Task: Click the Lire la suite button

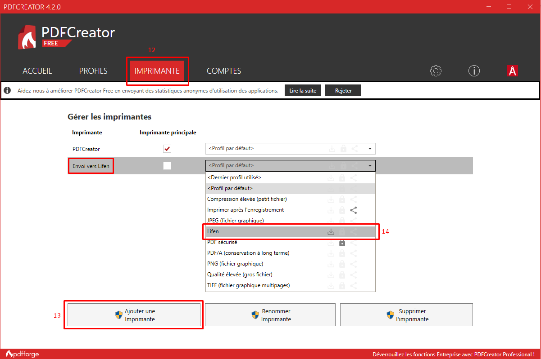Action: tap(303, 90)
